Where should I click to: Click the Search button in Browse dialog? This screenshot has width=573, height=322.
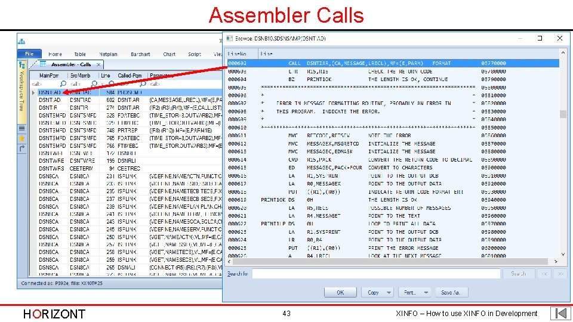tap(518, 274)
